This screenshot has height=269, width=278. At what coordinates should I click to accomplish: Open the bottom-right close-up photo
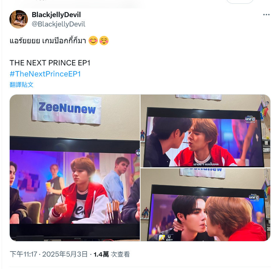pos(205,205)
